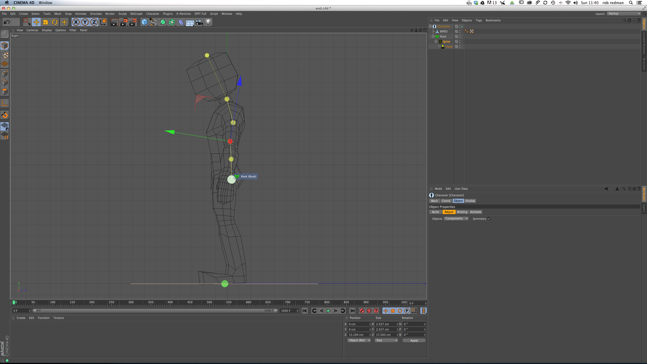Open the Character menu
The image size is (647, 364).
152,13
